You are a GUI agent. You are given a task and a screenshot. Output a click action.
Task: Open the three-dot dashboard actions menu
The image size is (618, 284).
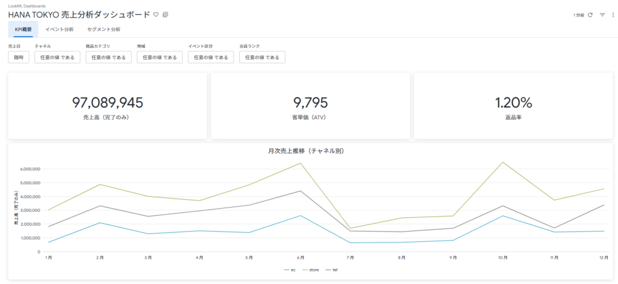pyautogui.click(x=613, y=15)
